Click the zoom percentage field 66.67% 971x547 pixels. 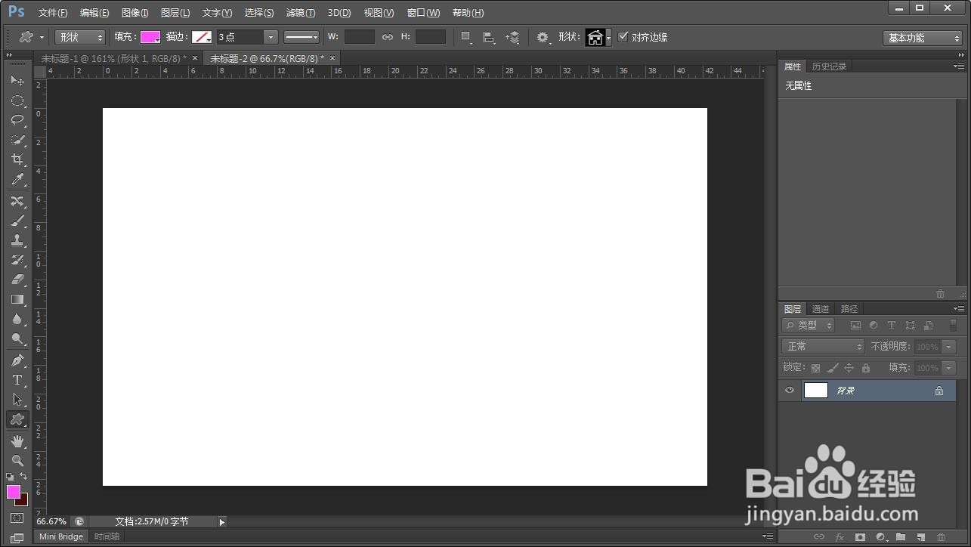51,521
